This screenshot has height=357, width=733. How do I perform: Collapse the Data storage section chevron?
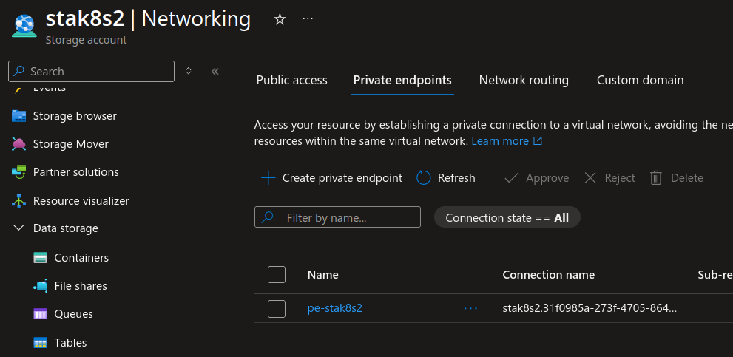pos(18,228)
